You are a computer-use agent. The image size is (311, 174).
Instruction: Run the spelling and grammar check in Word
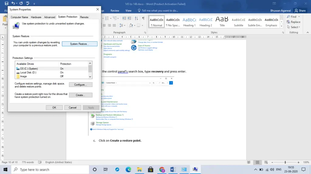click(x=28, y=3)
